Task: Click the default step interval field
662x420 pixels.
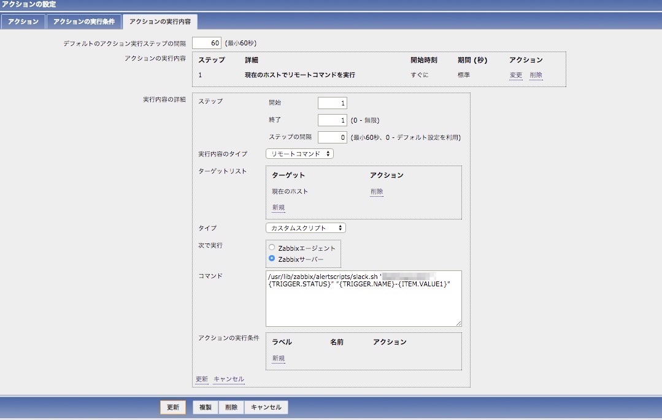Action: [207, 43]
